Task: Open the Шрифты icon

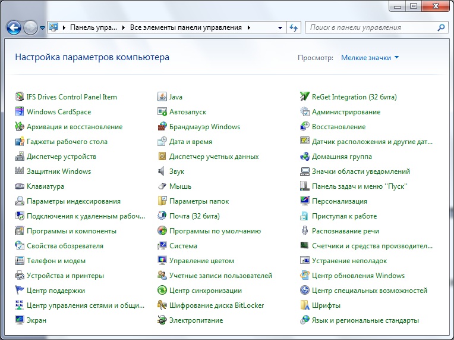Action: 305,305
